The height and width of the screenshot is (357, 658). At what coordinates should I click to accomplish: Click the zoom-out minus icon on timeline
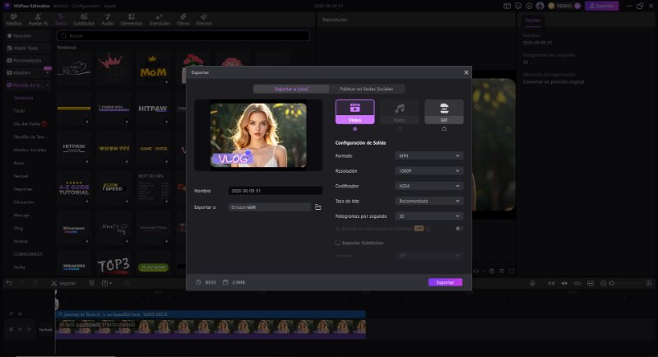(x=604, y=283)
